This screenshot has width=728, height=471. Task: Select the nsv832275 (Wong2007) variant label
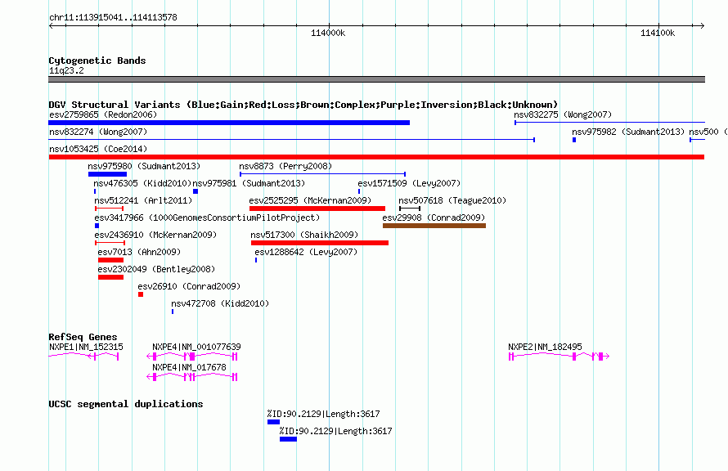point(563,114)
